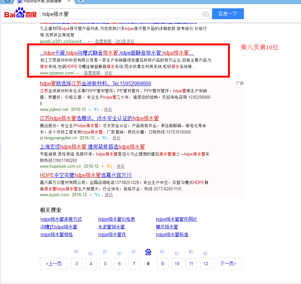Open HDPE中空实壁hdpe排水管选嘉兴宜万川 ad title
The height and width of the screenshot is (284, 301).
click(x=86, y=175)
